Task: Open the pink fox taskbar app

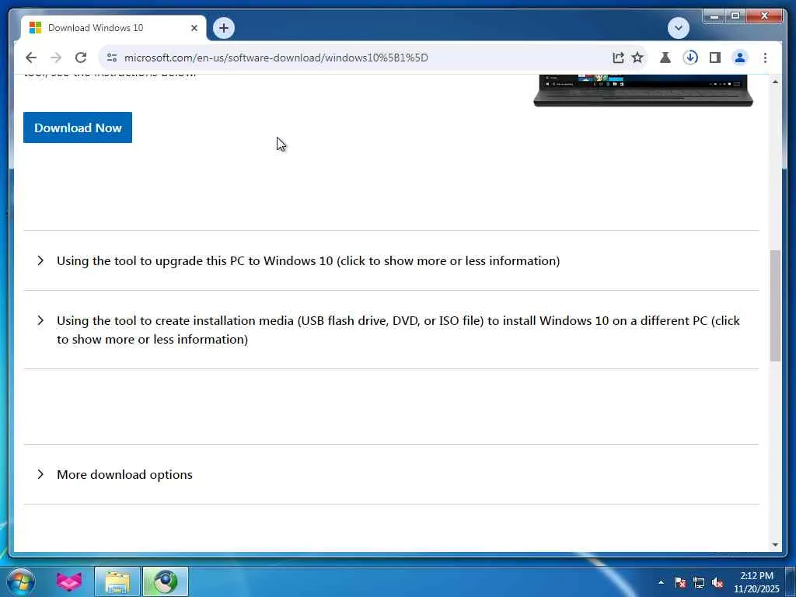Action: click(x=69, y=581)
